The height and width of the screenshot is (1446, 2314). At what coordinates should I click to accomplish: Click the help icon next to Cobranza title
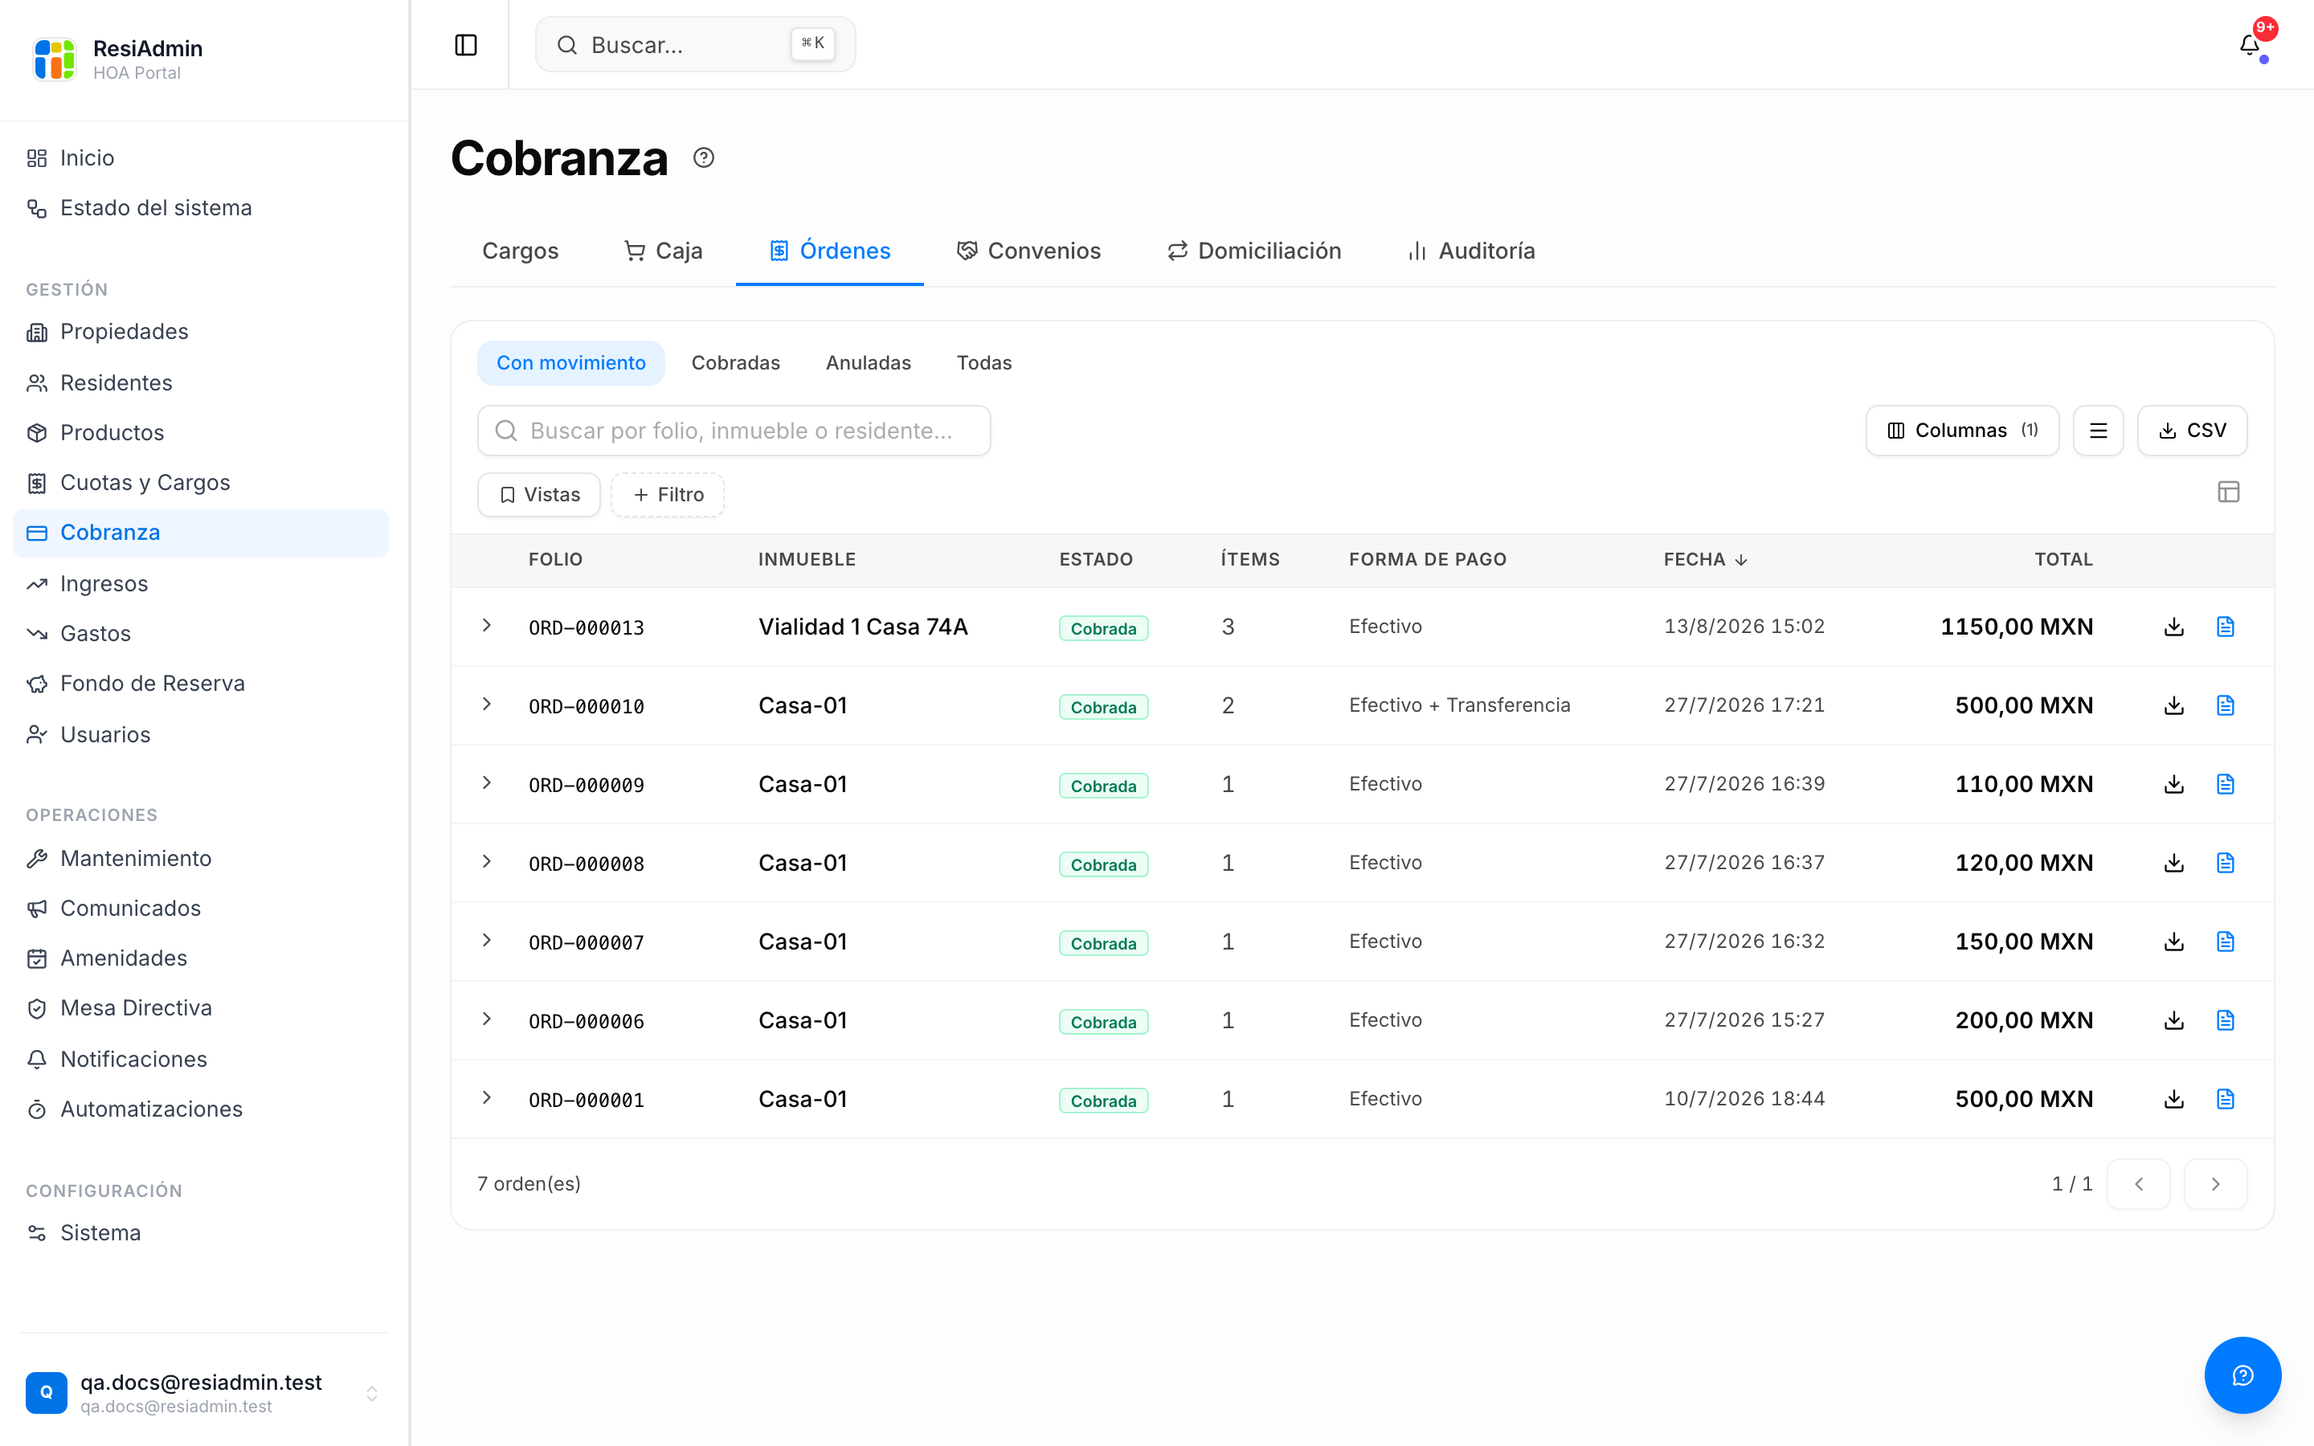704,157
